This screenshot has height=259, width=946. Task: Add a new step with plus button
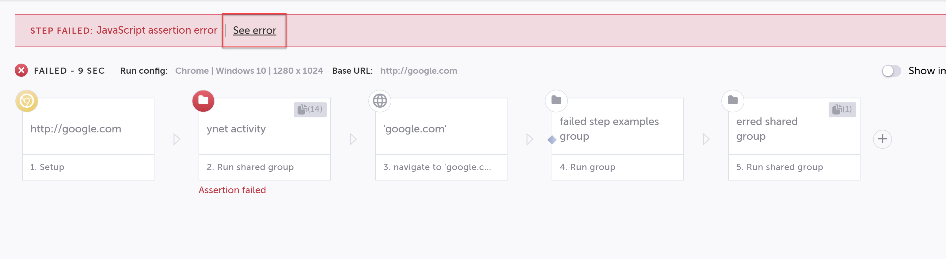882,139
